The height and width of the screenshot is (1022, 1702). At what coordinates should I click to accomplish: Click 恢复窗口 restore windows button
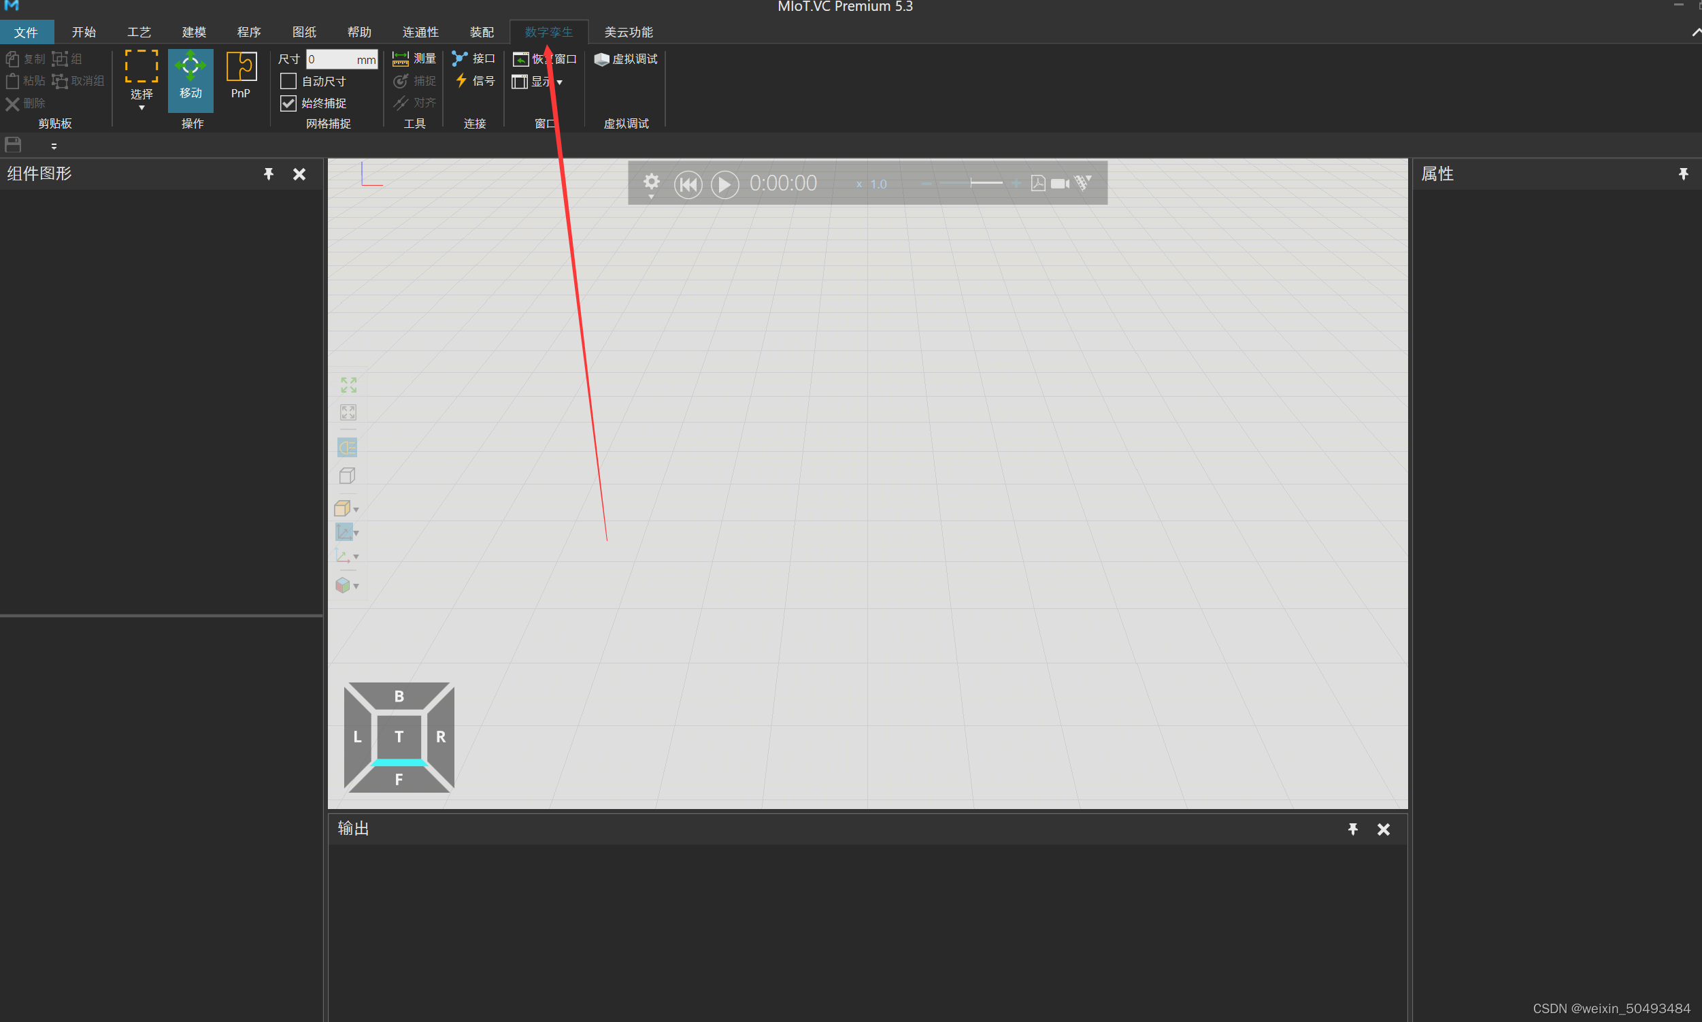click(544, 59)
